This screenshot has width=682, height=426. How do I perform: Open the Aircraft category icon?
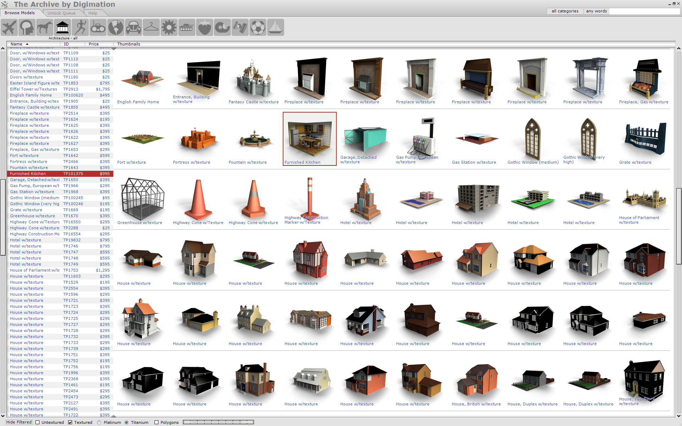9,27
